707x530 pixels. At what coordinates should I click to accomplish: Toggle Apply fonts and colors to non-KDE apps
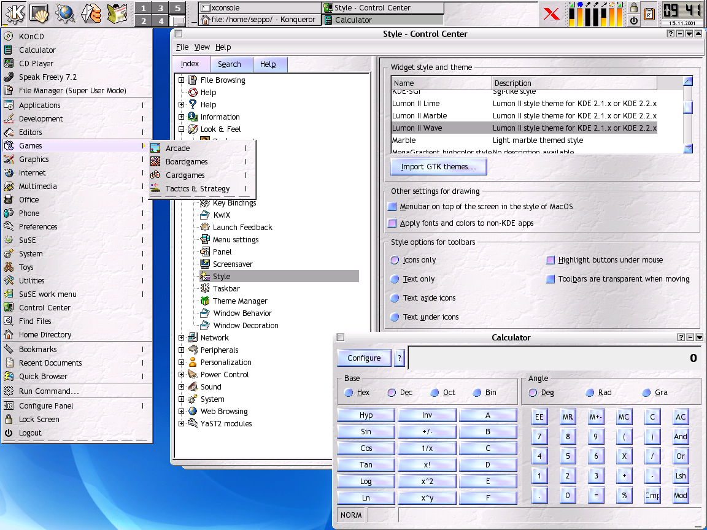(x=392, y=223)
